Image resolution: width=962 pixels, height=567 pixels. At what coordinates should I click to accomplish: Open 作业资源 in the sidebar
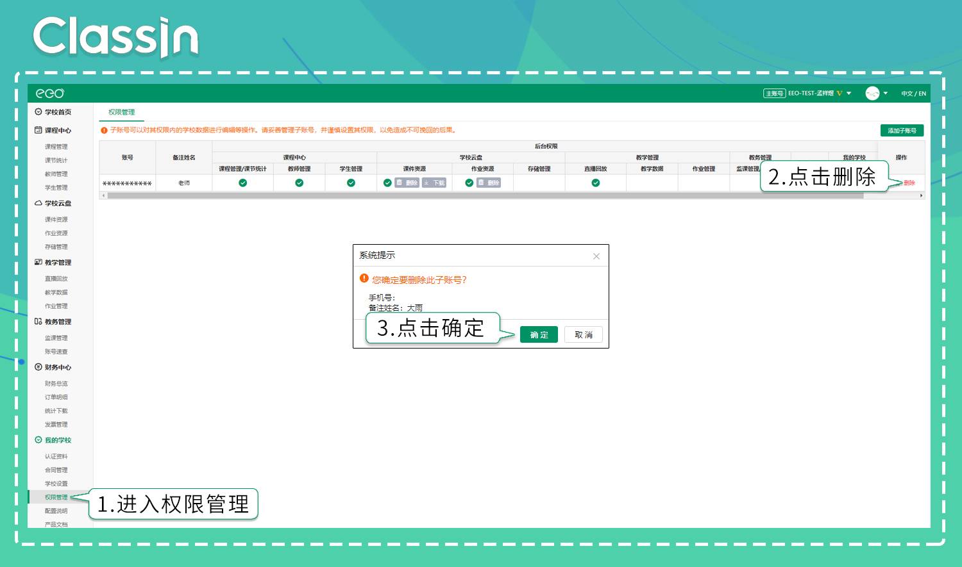[56, 233]
